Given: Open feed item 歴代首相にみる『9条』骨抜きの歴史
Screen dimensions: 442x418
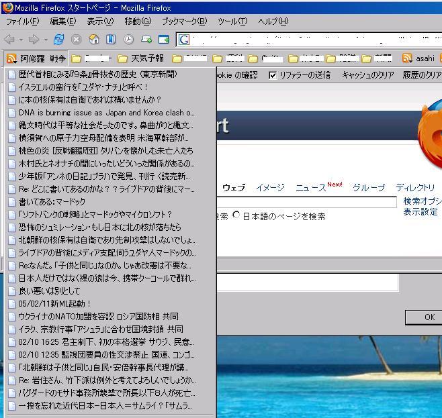Looking at the screenshot, I should pyautogui.click(x=110, y=74).
